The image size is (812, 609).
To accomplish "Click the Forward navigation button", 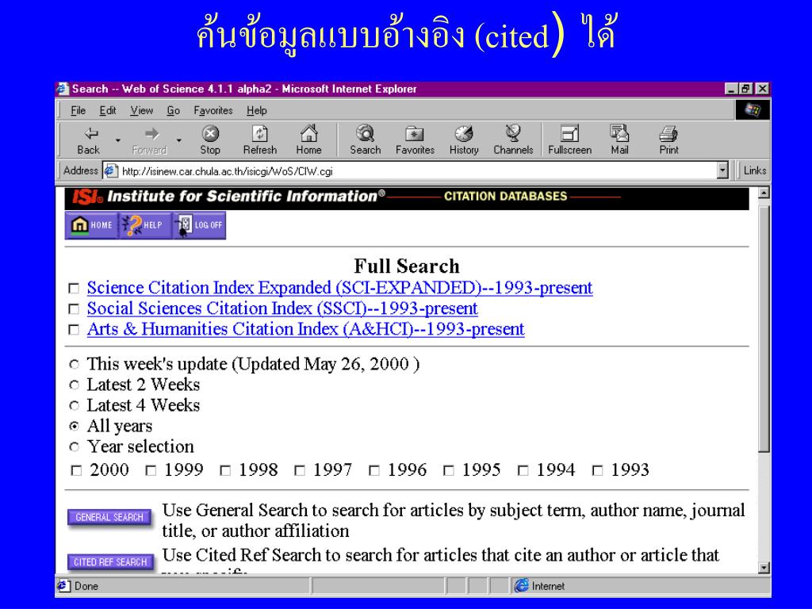I will pos(149,140).
